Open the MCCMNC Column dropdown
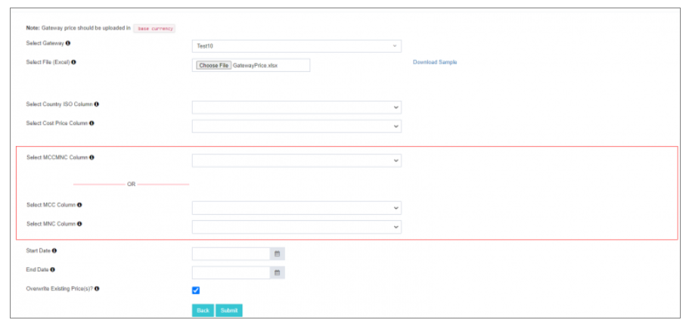This screenshot has height=323, width=689. pos(296,160)
